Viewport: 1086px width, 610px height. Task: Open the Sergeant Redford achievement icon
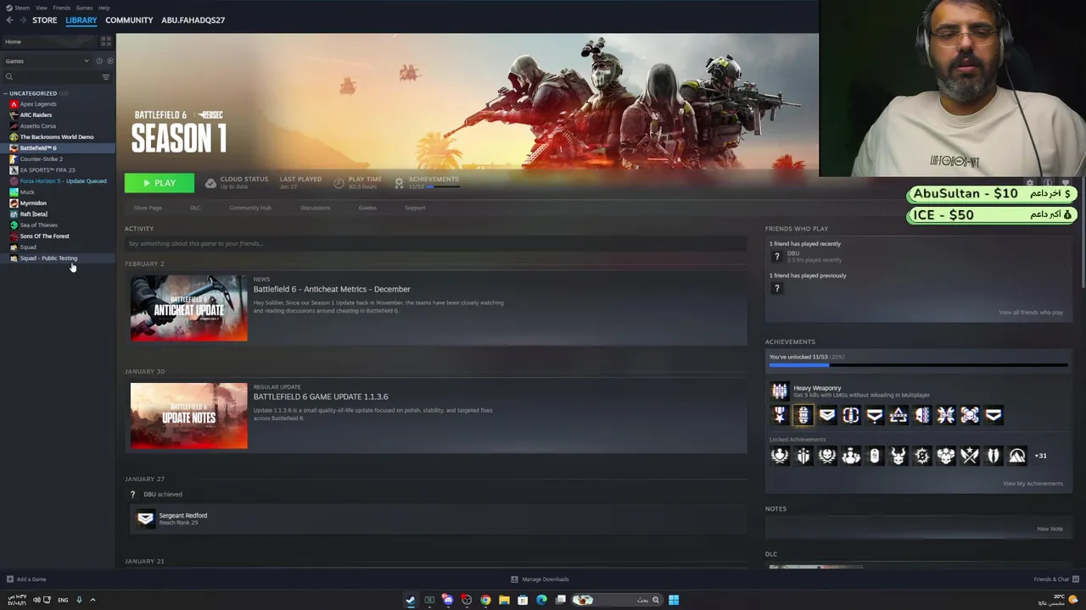coord(146,518)
